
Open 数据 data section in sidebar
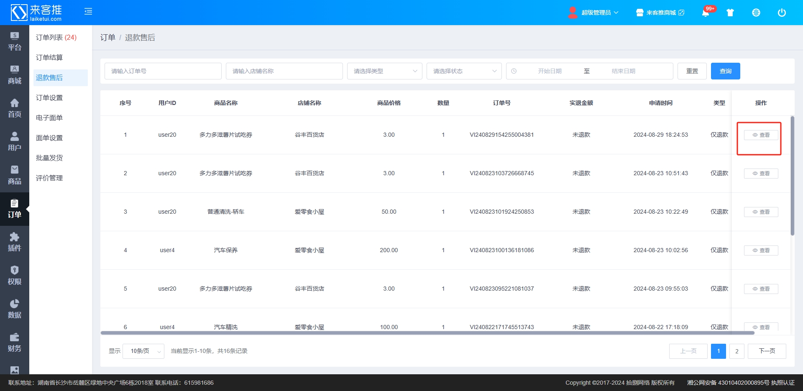tap(15, 309)
